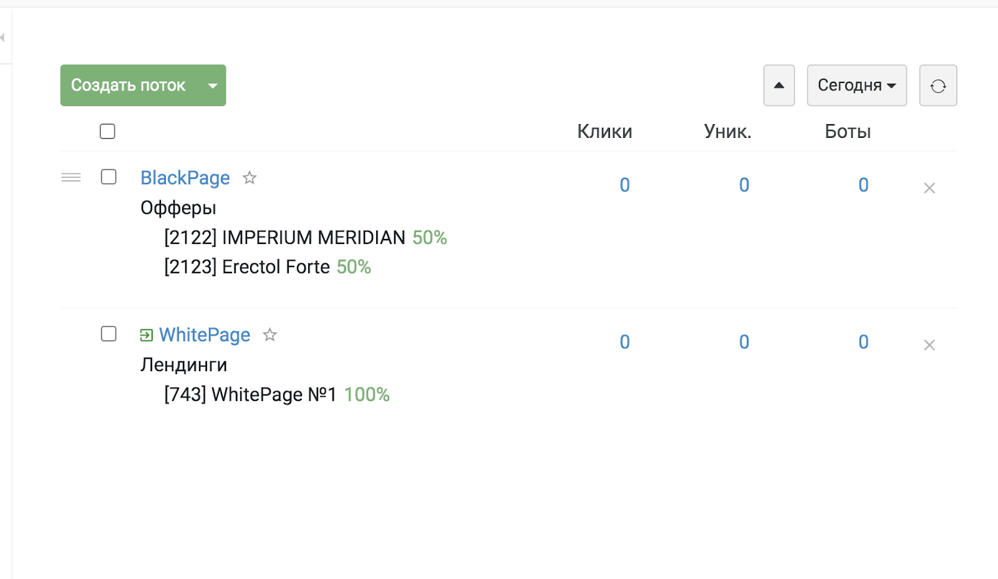The image size is (998, 579).
Task: Collapse streams with the up-arrow button
Action: tap(779, 85)
